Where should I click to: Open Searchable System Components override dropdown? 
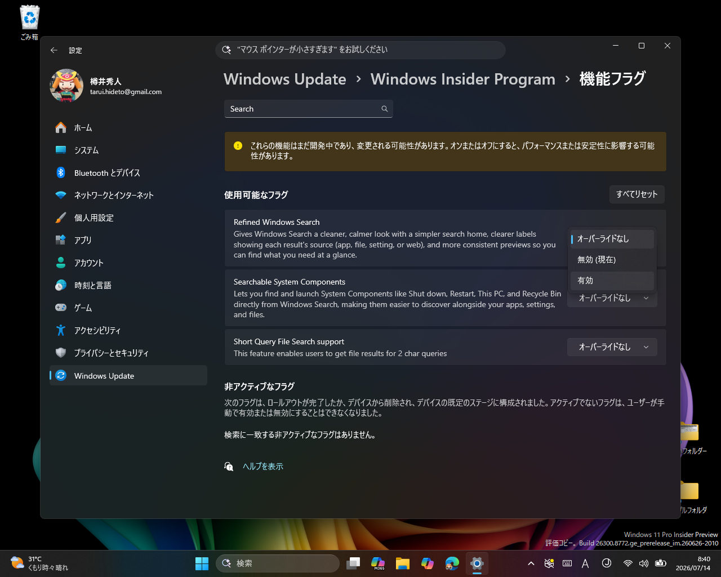coord(612,299)
